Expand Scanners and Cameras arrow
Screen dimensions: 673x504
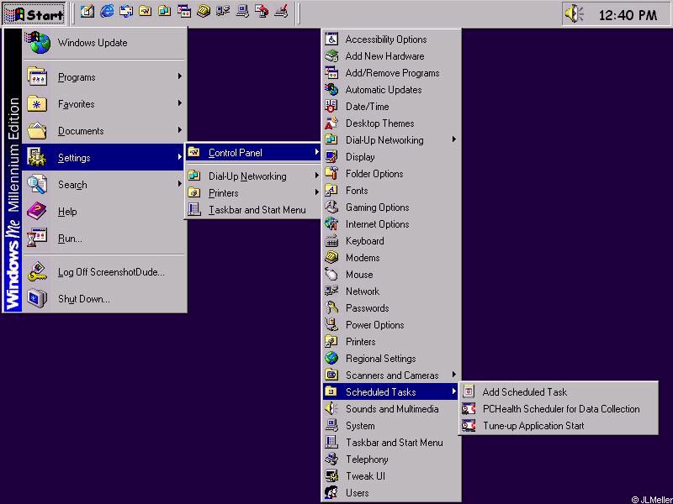[454, 375]
